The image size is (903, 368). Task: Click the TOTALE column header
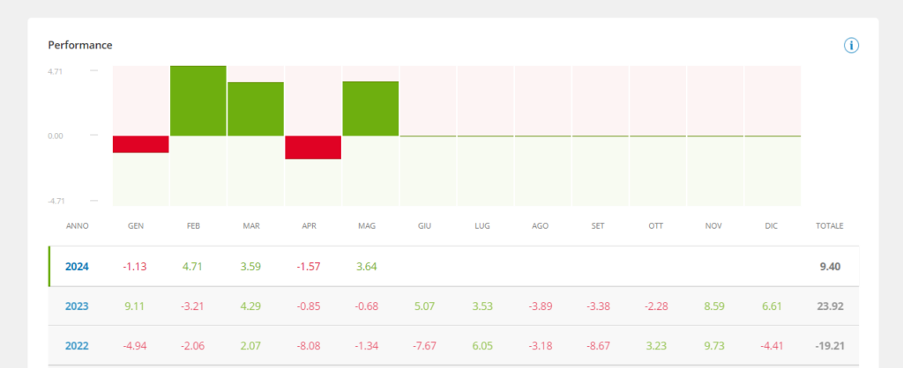[829, 226]
